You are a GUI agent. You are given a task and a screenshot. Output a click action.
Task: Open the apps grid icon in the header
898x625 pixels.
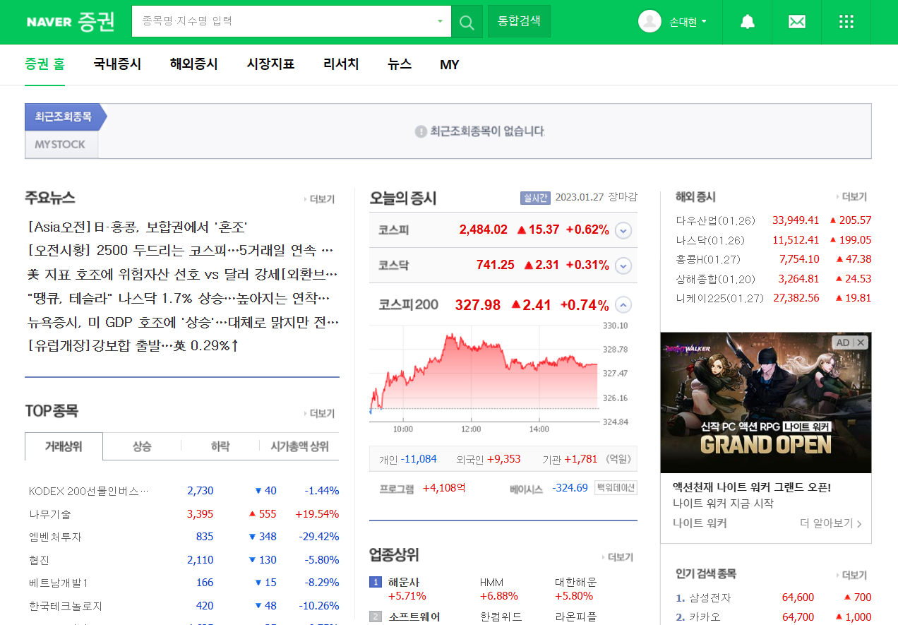[x=846, y=22]
